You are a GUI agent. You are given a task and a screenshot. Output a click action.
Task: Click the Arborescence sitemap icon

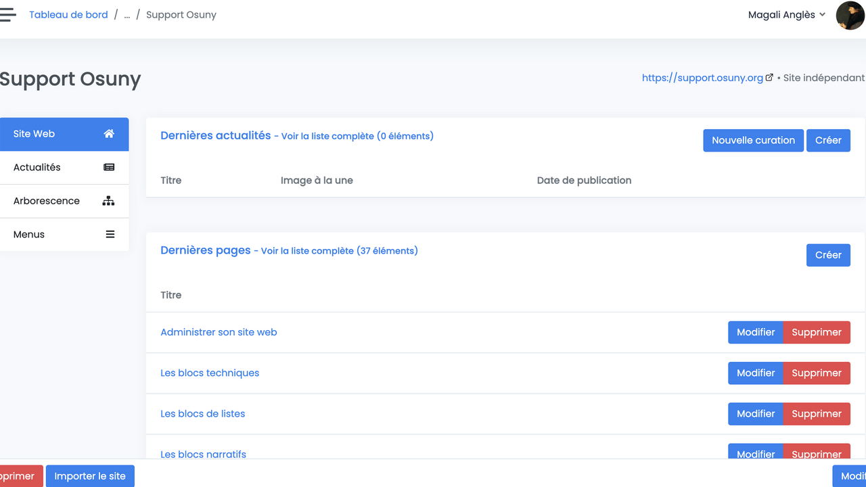tap(108, 201)
